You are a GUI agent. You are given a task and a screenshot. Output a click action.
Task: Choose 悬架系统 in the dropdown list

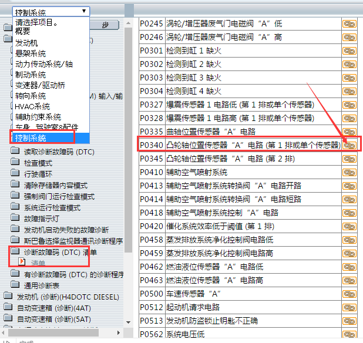pos(31,53)
